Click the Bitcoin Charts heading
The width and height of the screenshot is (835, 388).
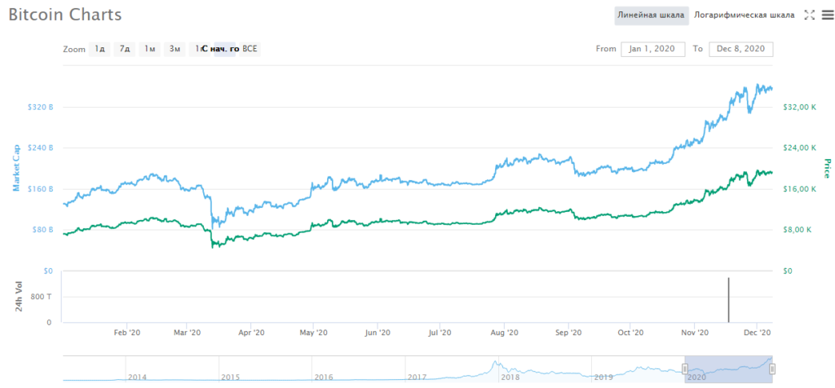coord(65,15)
